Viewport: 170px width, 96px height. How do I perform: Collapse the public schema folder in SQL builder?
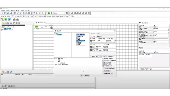click(55, 33)
